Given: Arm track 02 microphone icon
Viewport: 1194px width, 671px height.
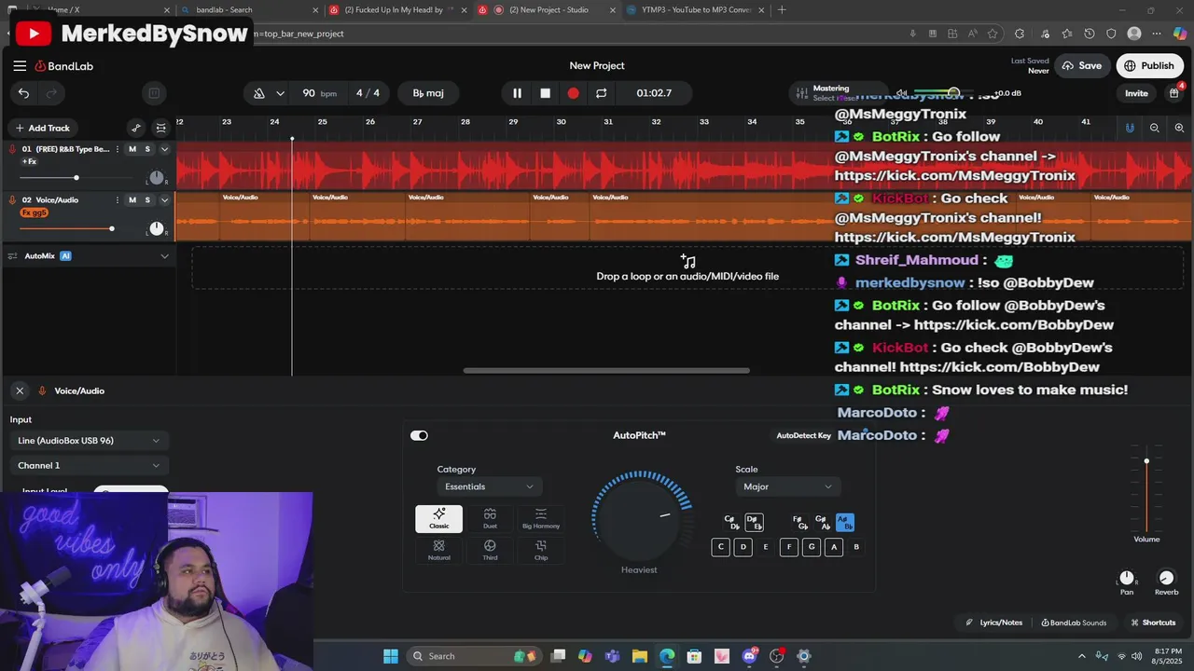Looking at the screenshot, I should (13, 199).
